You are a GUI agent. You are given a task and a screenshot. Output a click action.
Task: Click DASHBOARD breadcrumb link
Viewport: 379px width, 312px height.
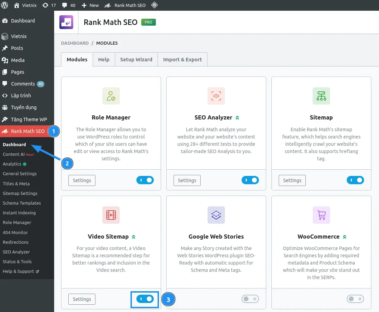click(x=75, y=43)
